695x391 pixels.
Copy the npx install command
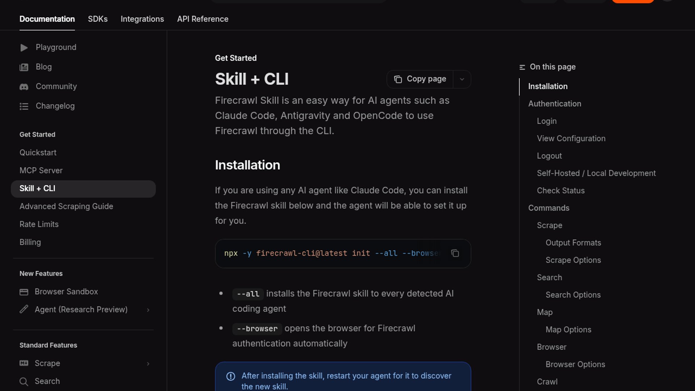point(455,253)
